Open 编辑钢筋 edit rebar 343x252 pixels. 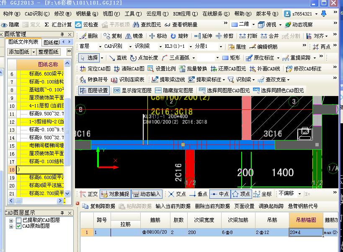point(263,47)
